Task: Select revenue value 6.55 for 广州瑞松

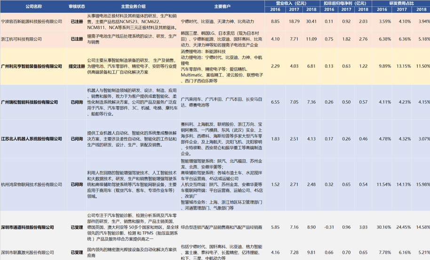Action: [x=275, y=102]
